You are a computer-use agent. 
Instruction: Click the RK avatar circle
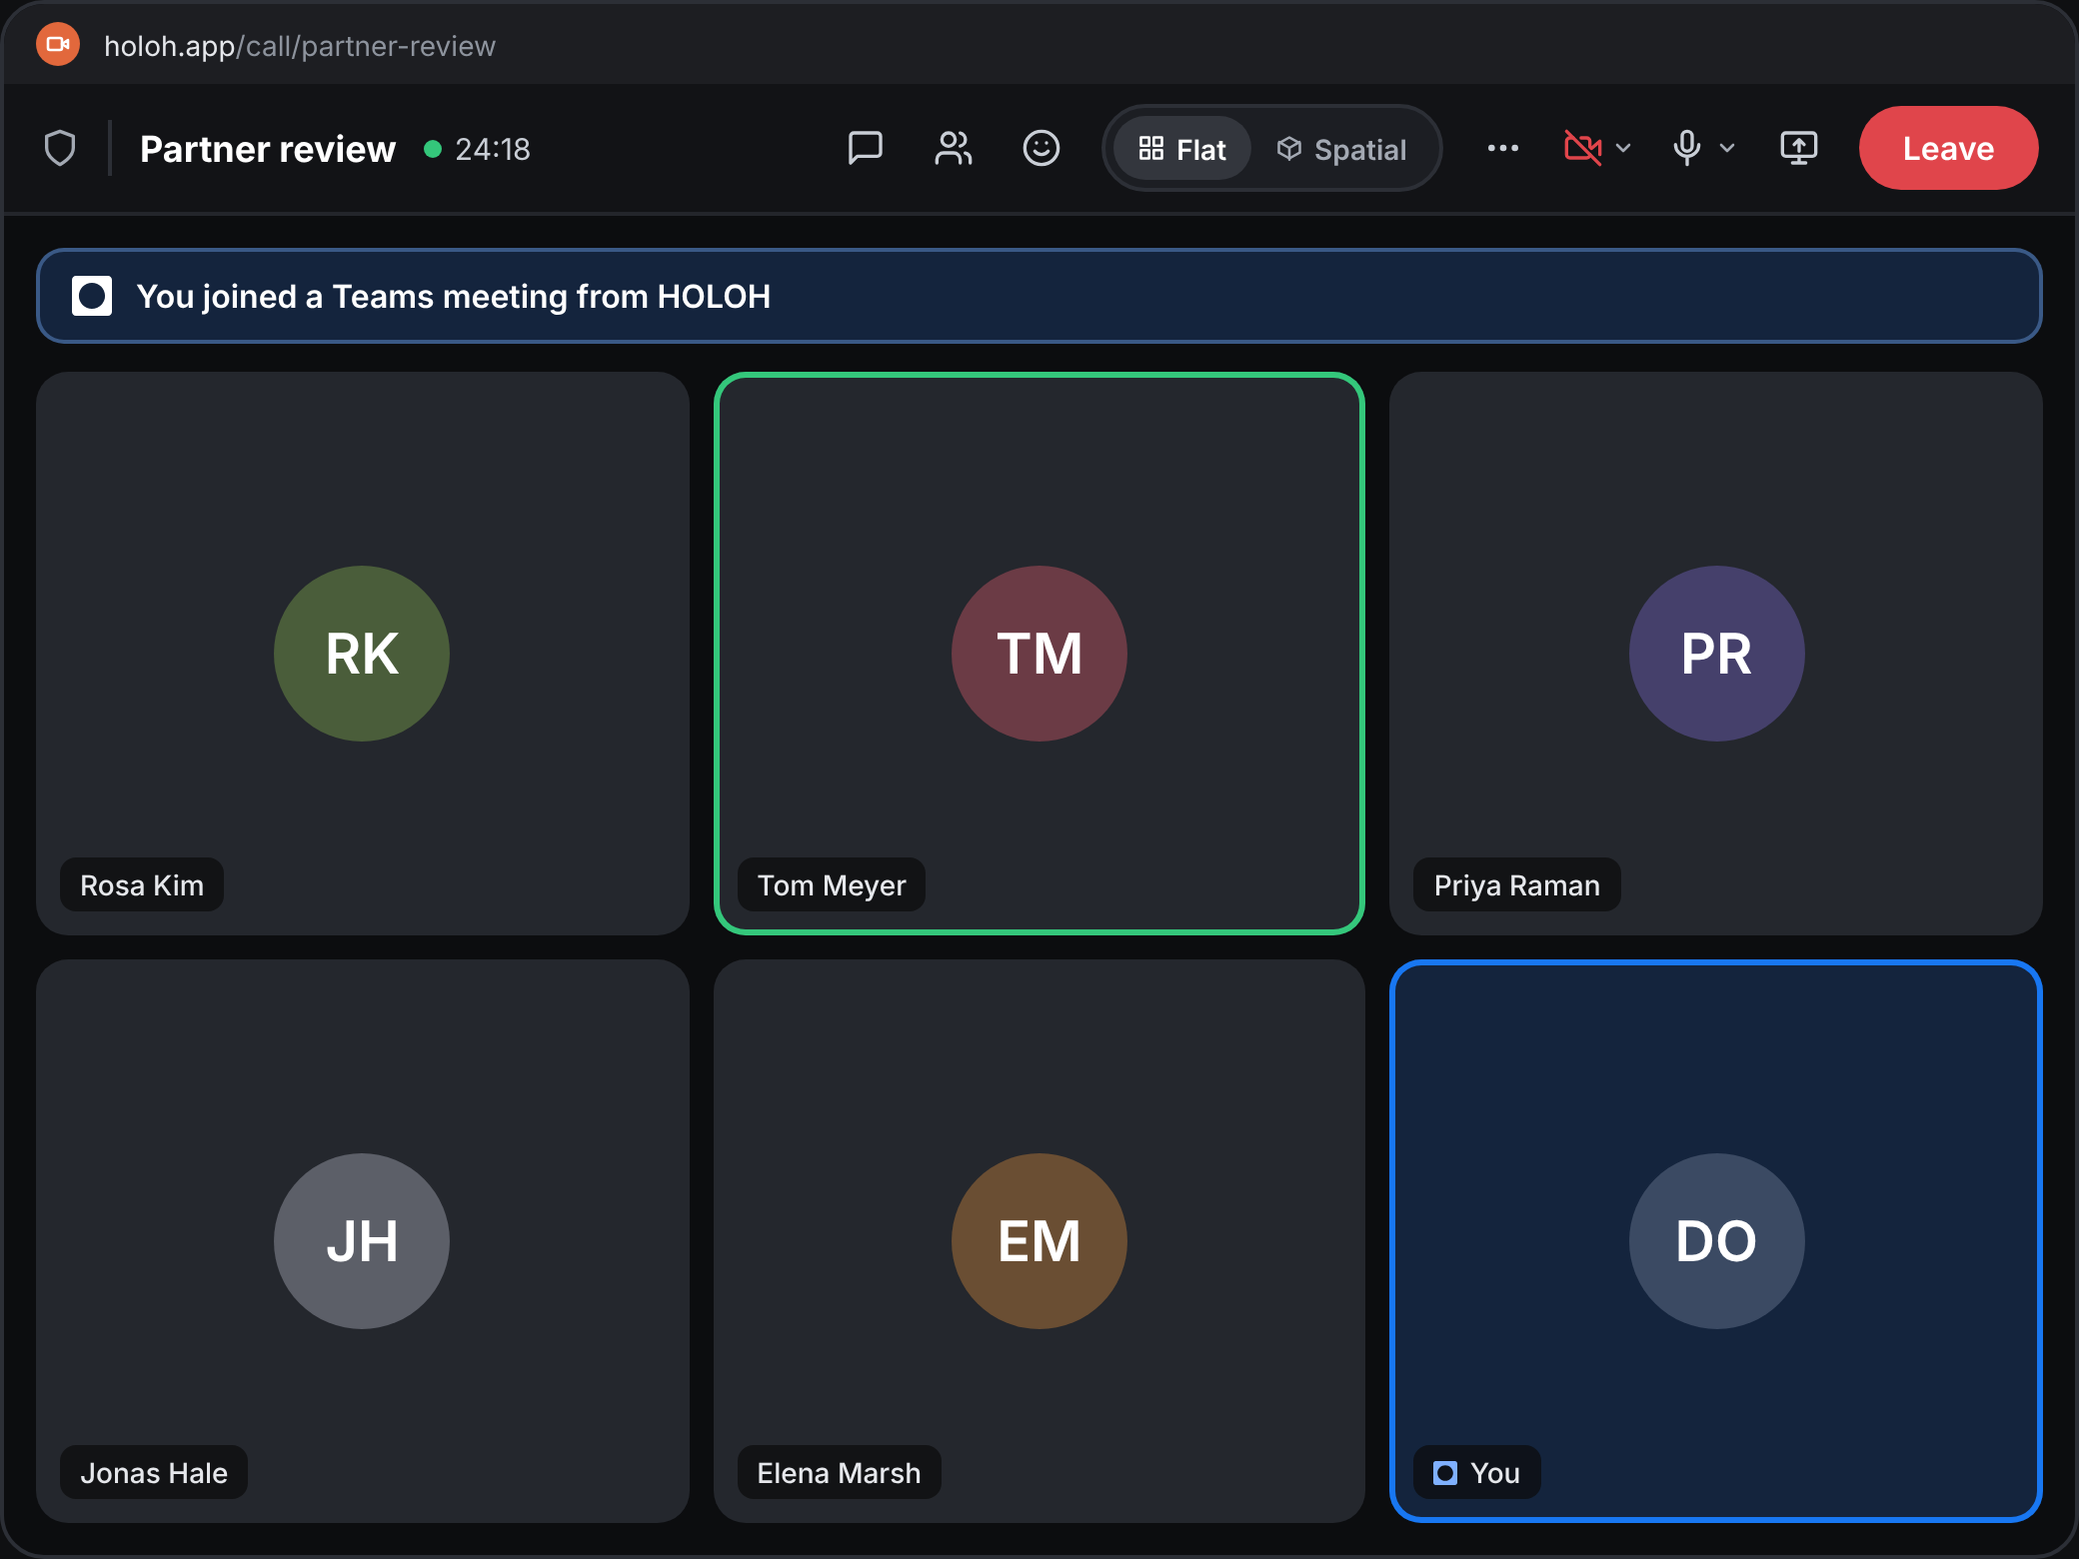tap(362, 654)
